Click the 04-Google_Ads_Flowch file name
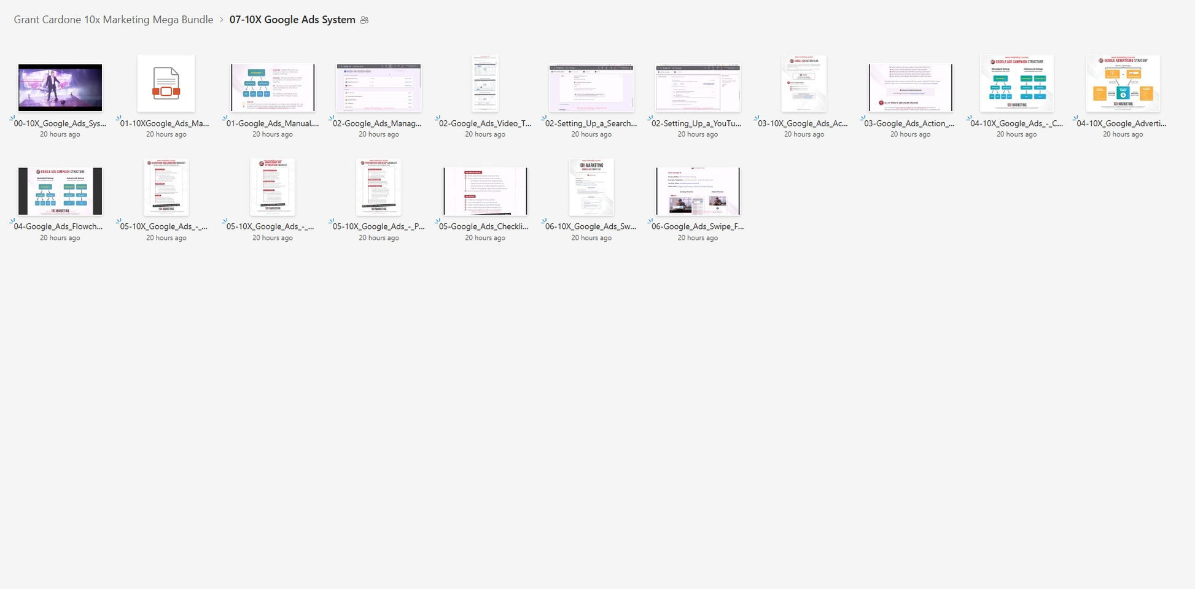 [x=58, y=226]
